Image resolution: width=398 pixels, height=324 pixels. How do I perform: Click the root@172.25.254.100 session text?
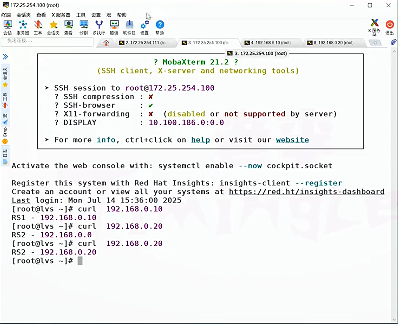(170, 88)
